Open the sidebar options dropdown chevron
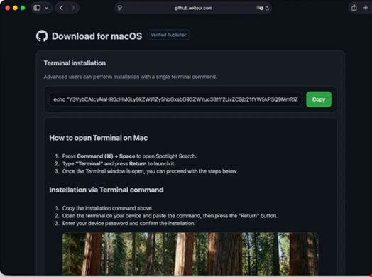This screenshot has width=372, height=277. pyautogui.click(x=47, y=8)
